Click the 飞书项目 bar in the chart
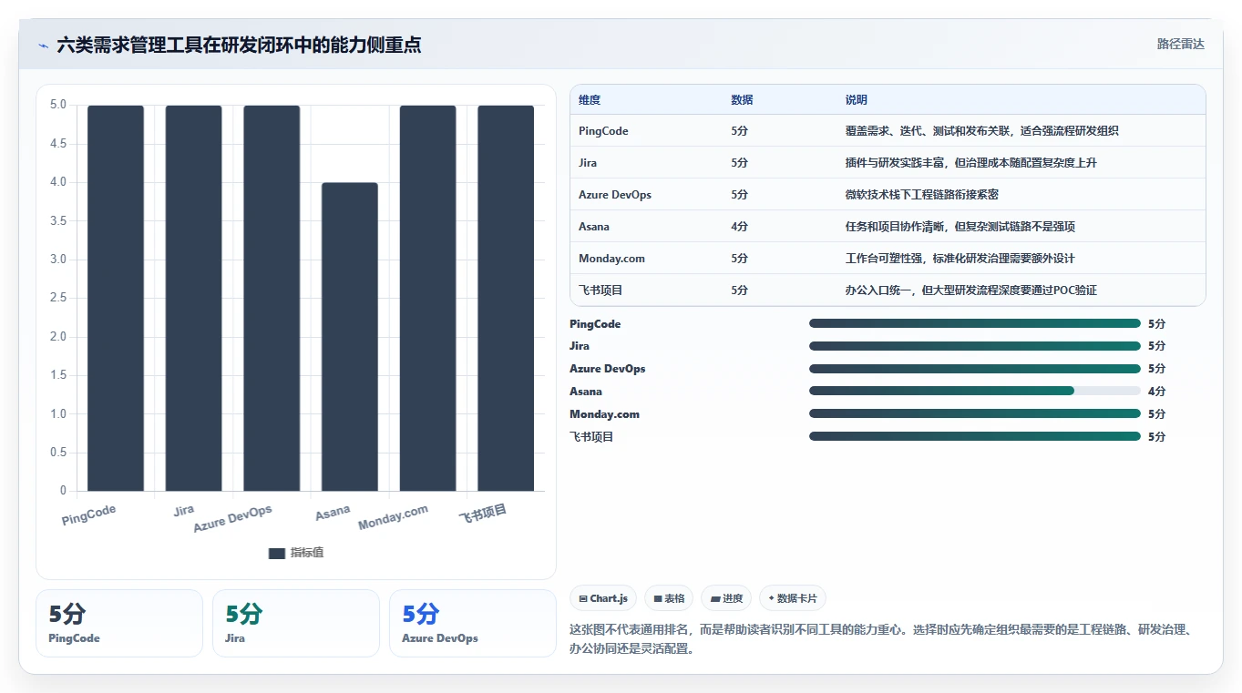 click(x=506, y=298)
